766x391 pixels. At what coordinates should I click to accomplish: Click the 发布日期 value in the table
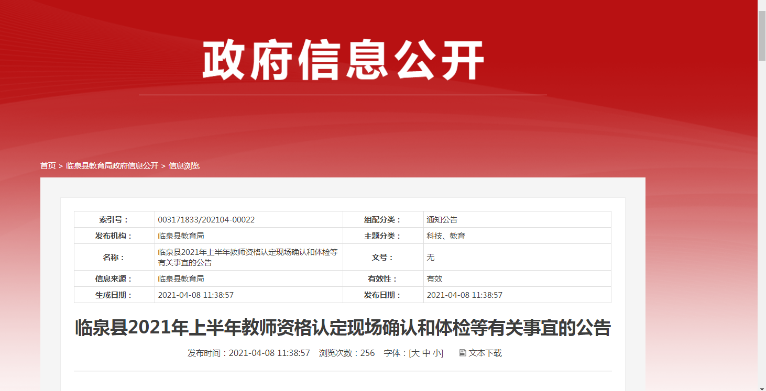[x=465, y=295]
